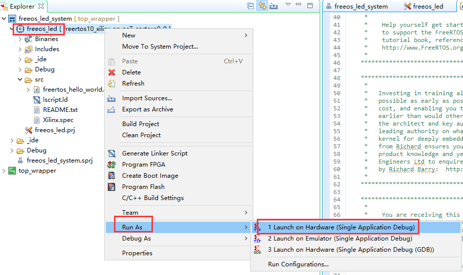Click the Export as Archive icon
Viewport: 463px width, 275px height.
[x=111, y=110]
